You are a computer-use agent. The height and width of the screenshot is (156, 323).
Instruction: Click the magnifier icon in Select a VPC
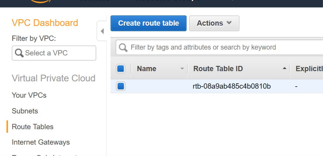pos(19,53)
